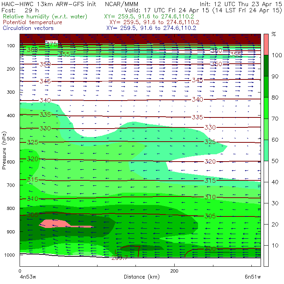Viewport: 284px width, 284px height.
Task: Click the white 20–30% colorbar segment
Action: (266, 214)
